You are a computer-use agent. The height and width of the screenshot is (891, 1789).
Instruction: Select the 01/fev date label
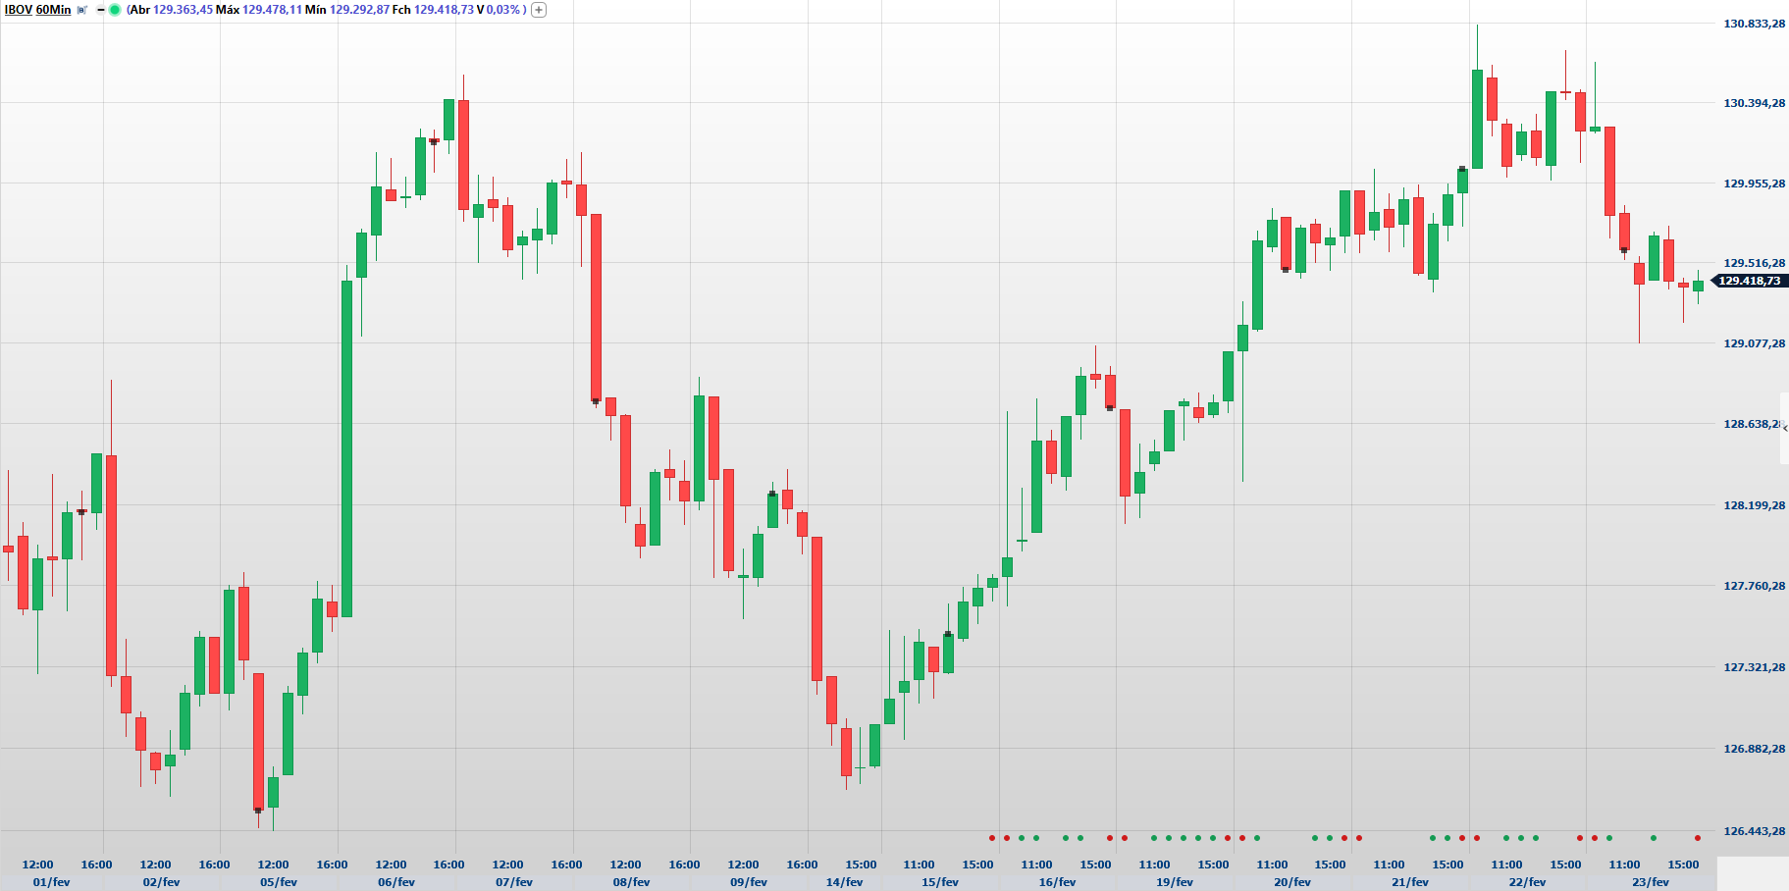[x=51, y=882]
